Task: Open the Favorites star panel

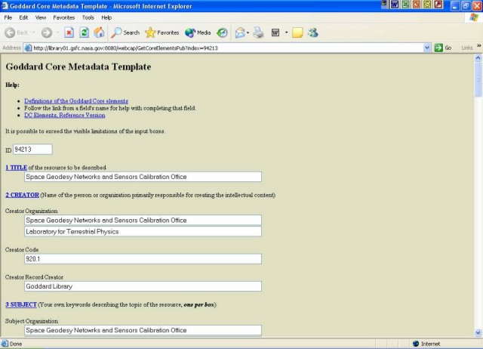Action: pos(162,32)
